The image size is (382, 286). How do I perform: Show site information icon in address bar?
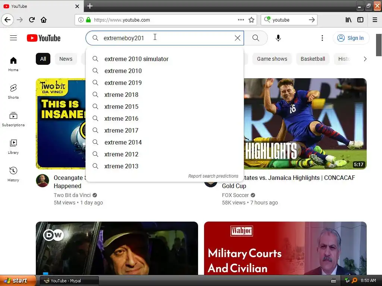pos(81,20)
